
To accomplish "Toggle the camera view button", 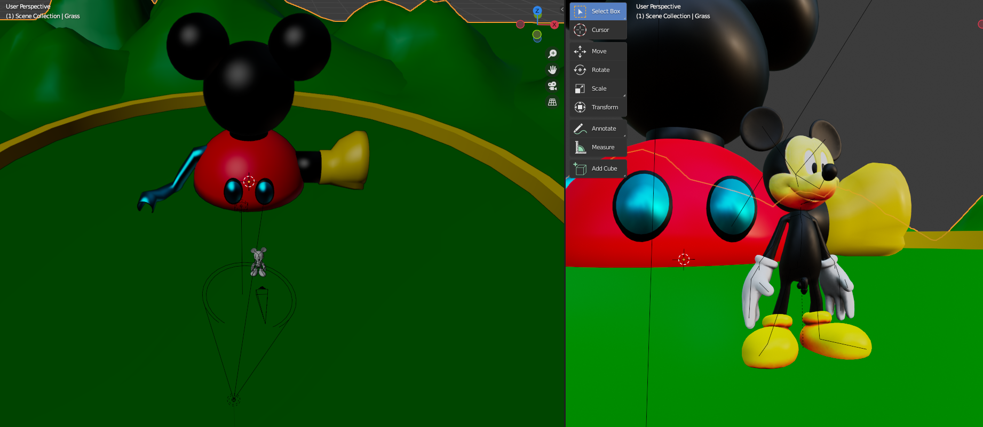I will (552, 86).
